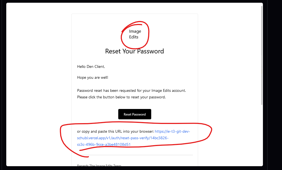This screenshot has height=170, width=282.
Task: Select the Hello Den Client greeting
Action: (91, 66)
